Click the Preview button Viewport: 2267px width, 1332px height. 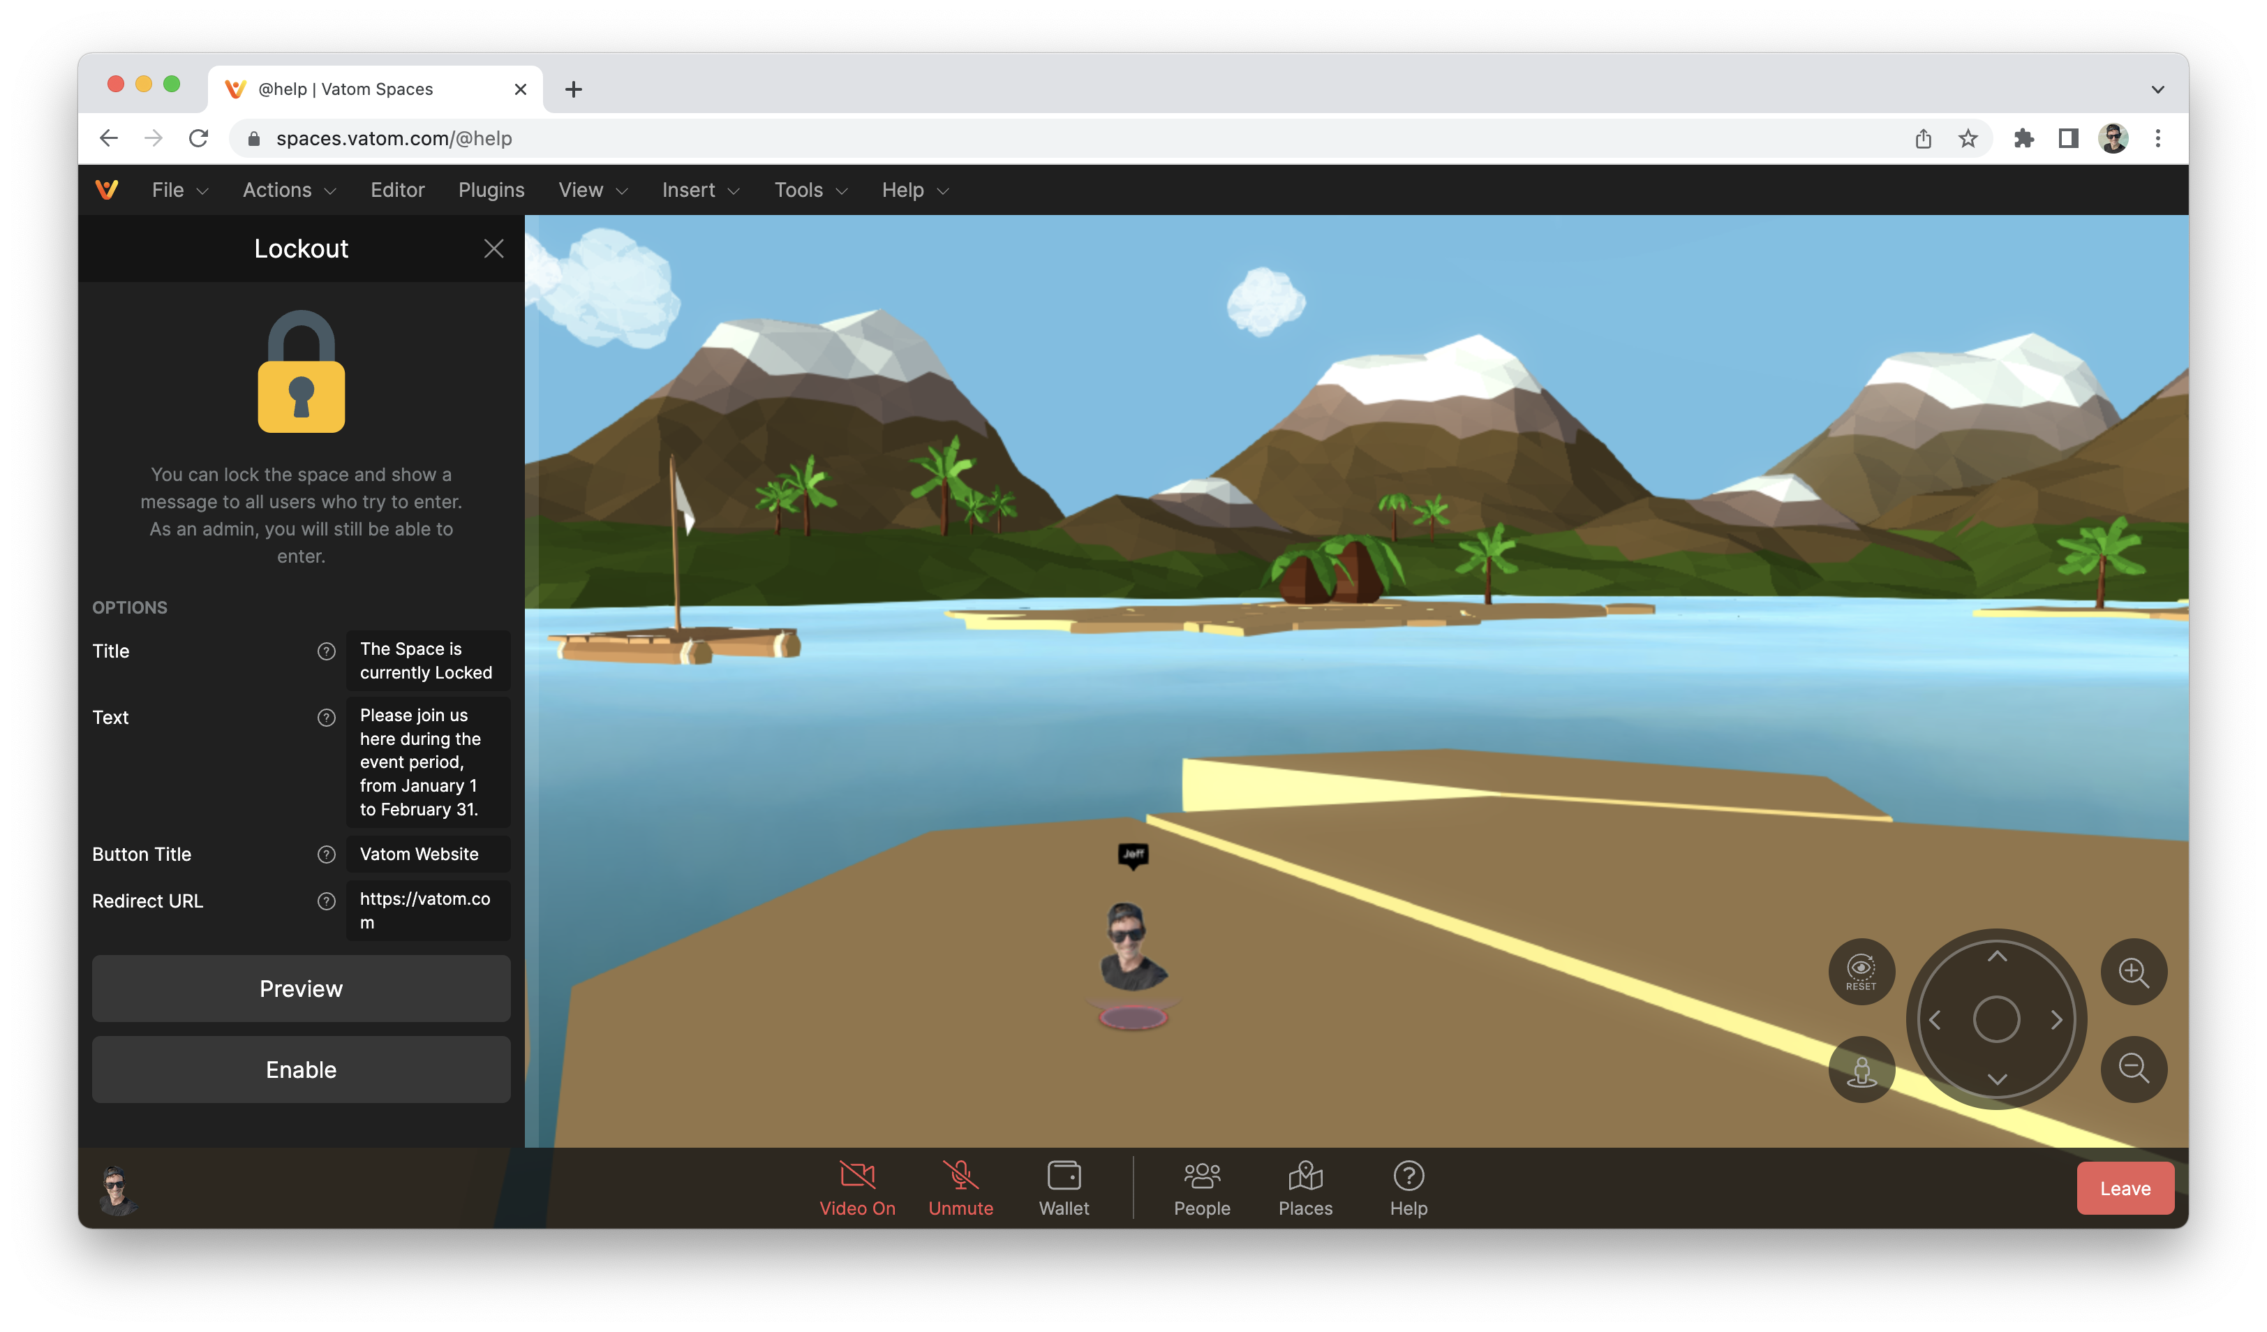click(x=302, y=989)
